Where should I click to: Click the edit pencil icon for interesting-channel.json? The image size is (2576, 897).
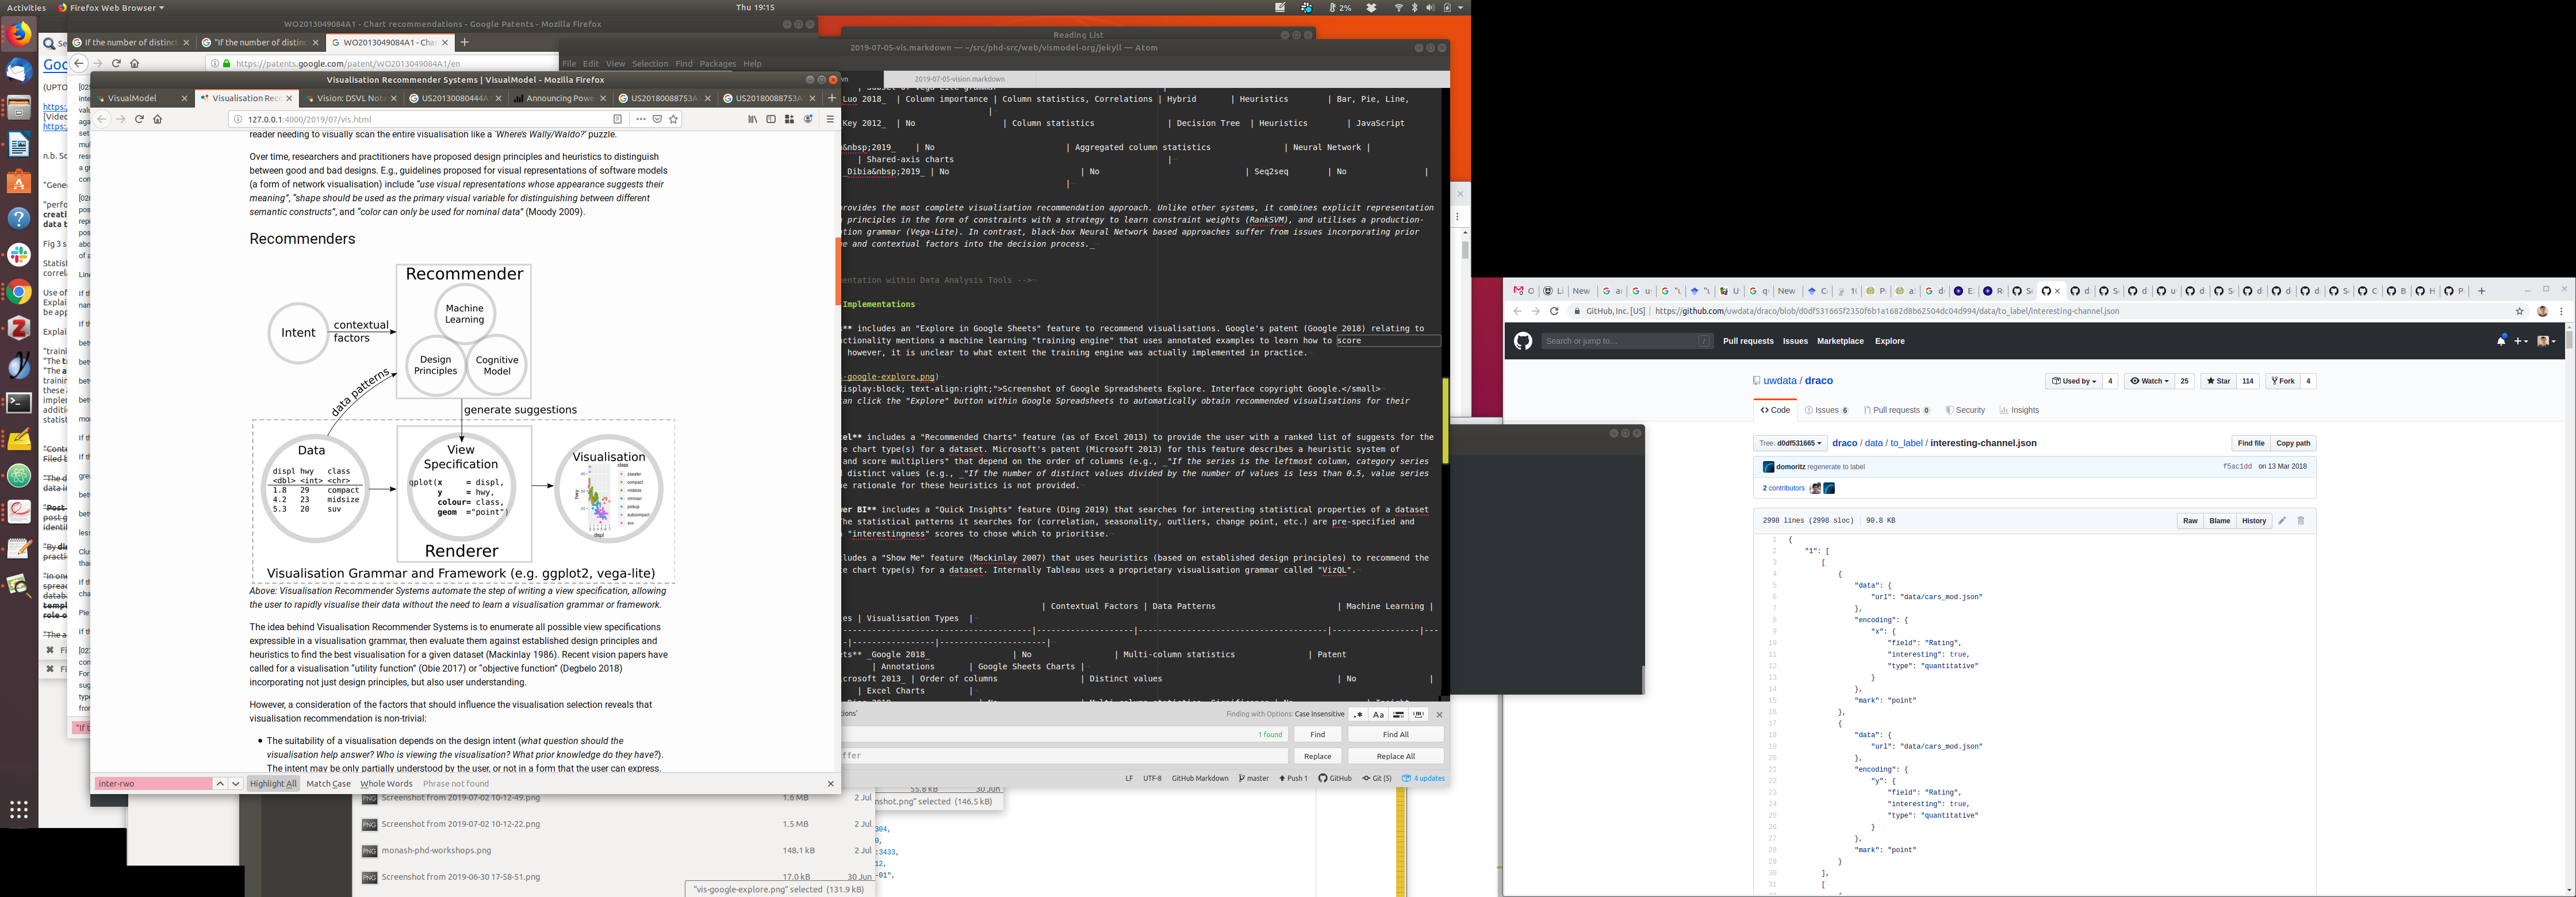[2282, 521]
